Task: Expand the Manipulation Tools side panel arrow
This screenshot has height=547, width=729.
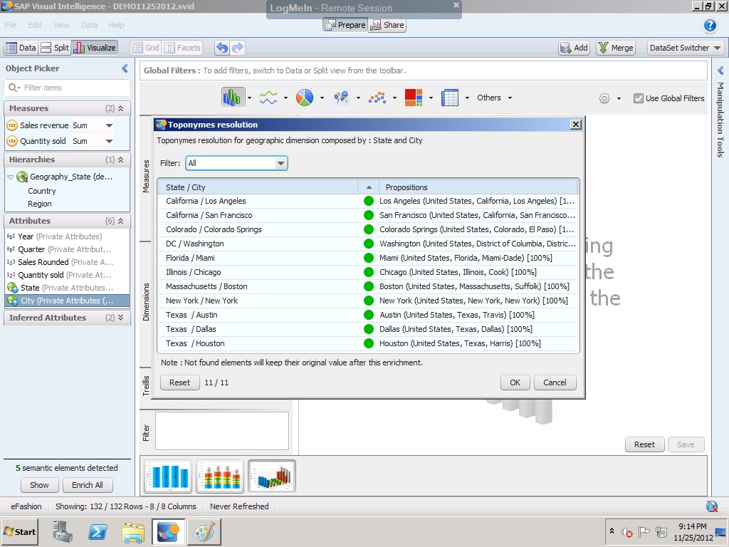Action: (x=720, y=71)
